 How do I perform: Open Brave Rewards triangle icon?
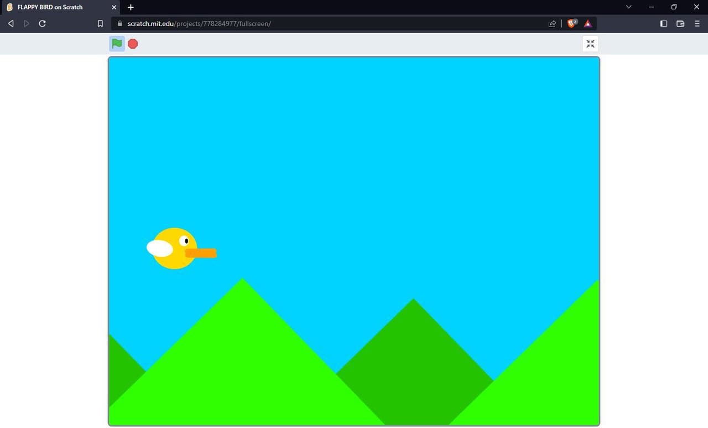click(588, 24)
